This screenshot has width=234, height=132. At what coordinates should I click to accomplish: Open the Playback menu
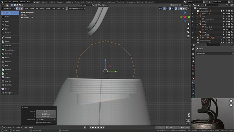[x=10, y=127]
